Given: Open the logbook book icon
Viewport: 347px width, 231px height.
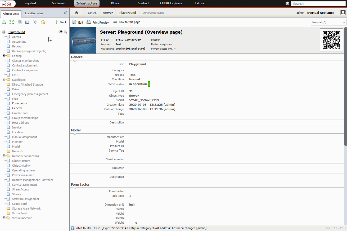Looking at the screenshot, I should tap(27, 22).
